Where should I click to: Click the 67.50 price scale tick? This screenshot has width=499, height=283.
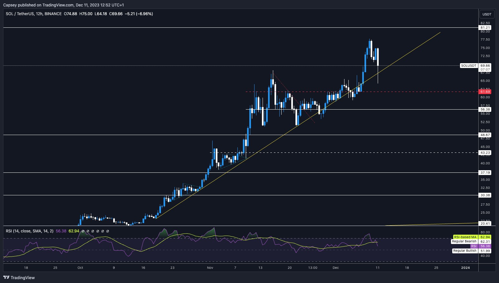[x=485, y=73]
